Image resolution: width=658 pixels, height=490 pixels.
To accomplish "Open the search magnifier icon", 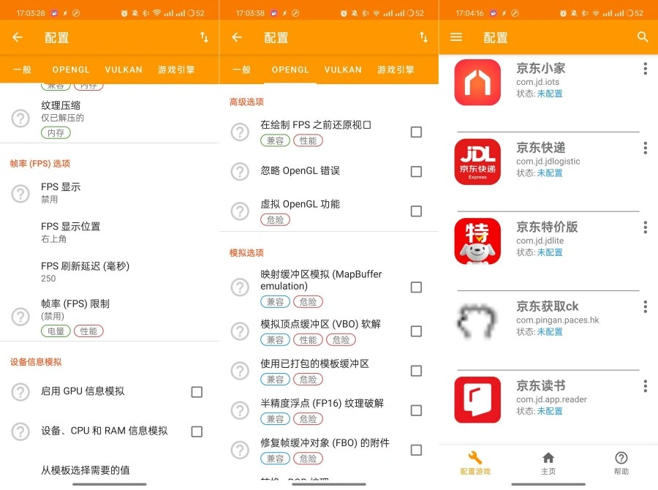I will [642, 37].
